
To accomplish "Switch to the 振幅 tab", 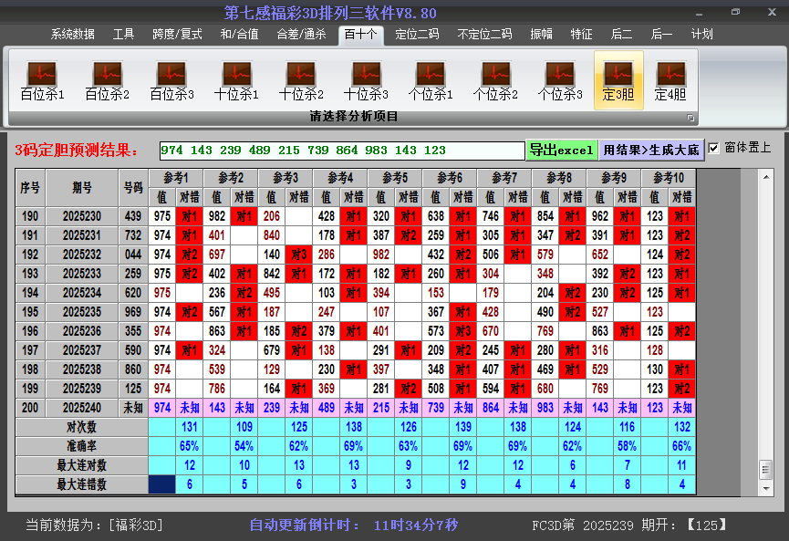I will (542, 35).
